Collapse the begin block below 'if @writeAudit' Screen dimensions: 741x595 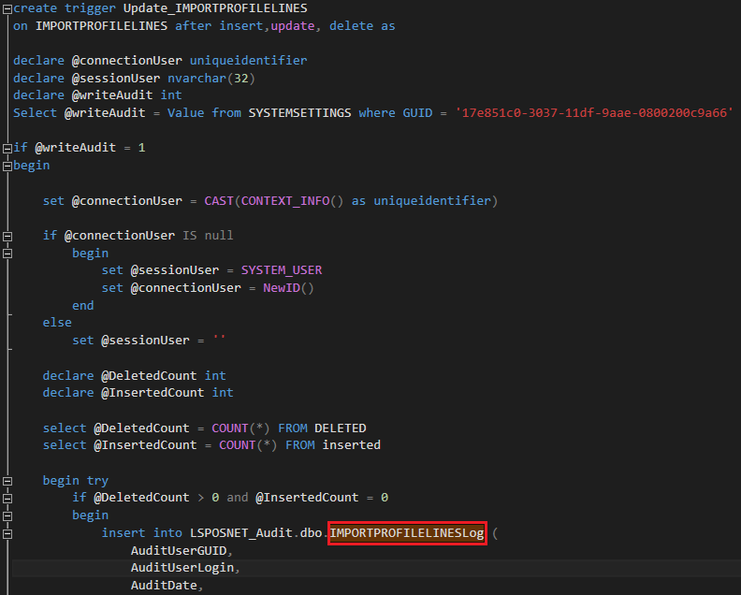pos(7,166)
